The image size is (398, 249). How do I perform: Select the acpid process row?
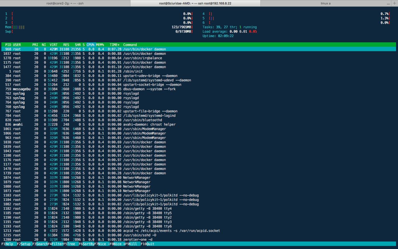199,231
